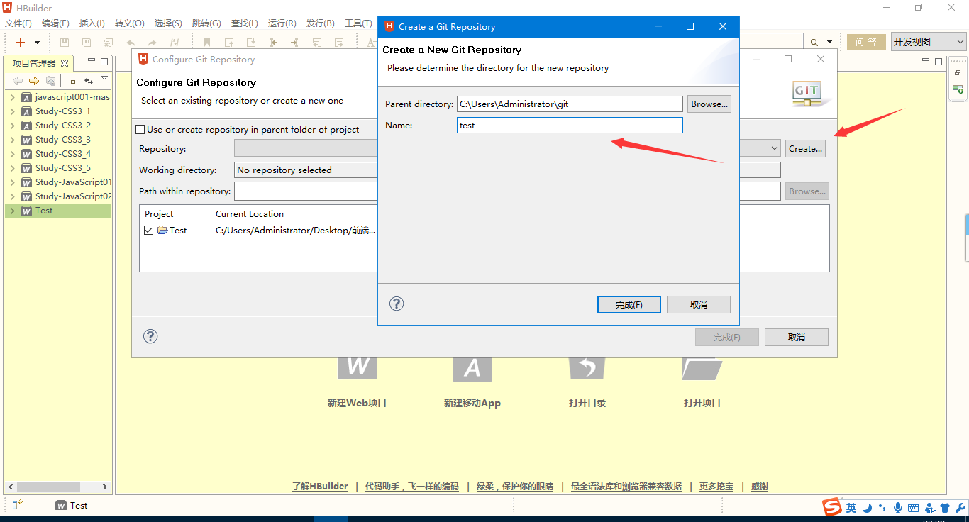Click the help icon in Configure Git Repository dialog
Viewport: 969px width, 522px height.
[x=150, y=336]
